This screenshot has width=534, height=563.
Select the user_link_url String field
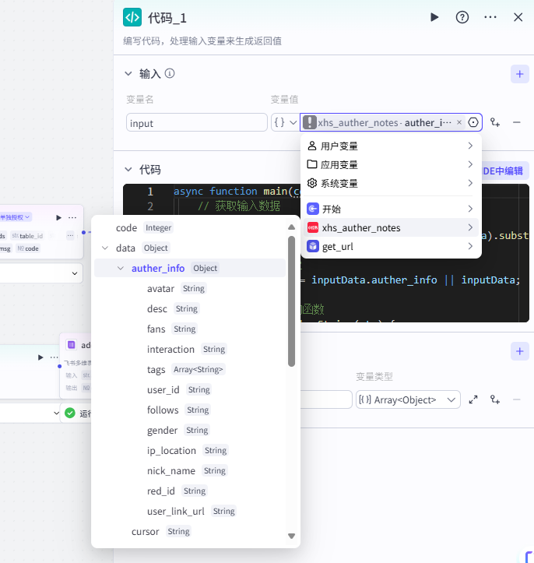pos(189,511)
